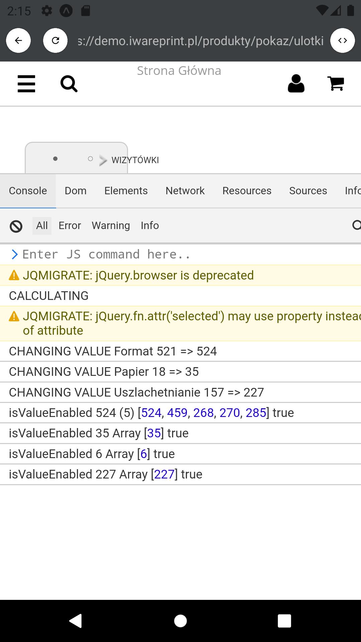Open the WIZYTÓWKI breadcrumb link
The width and height of the screenshot is (361, 642).
click(x=135, y=160)
